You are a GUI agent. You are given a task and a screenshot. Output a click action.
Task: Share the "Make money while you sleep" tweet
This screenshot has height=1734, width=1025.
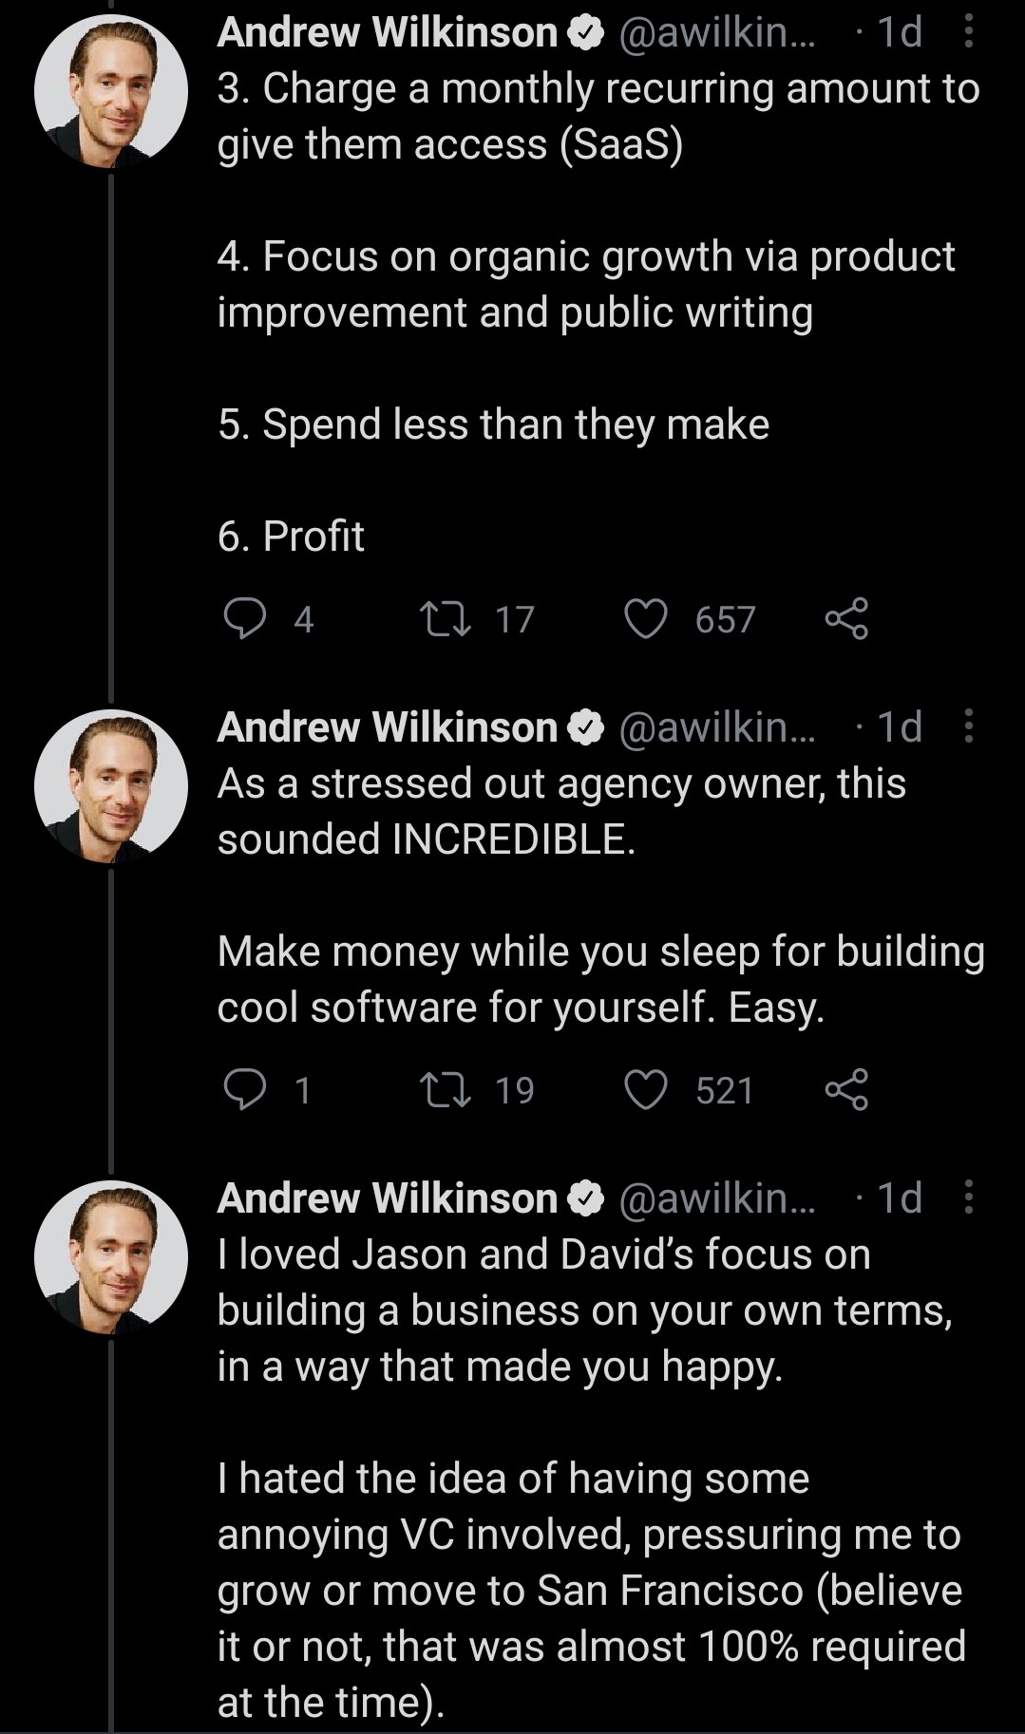845,1089
